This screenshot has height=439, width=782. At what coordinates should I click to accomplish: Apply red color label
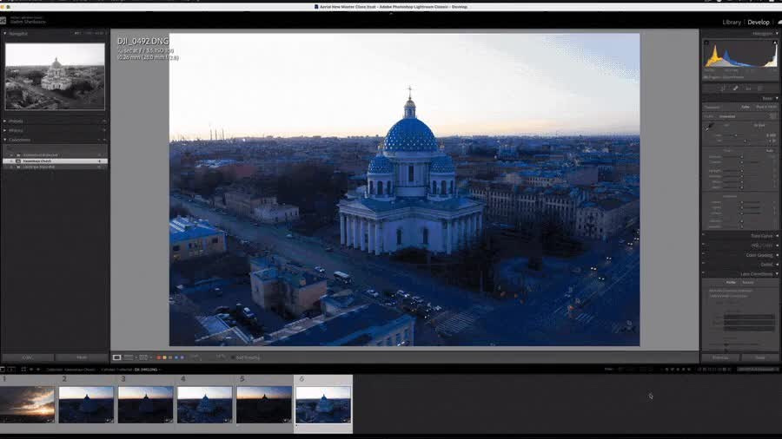pyautogui.click(x=159, y=357)
